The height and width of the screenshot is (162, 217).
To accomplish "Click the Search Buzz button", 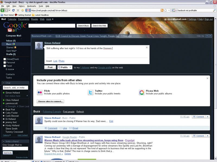I will pos(83,26).
